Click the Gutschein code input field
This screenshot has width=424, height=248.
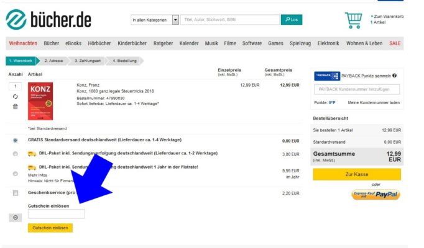56,214
